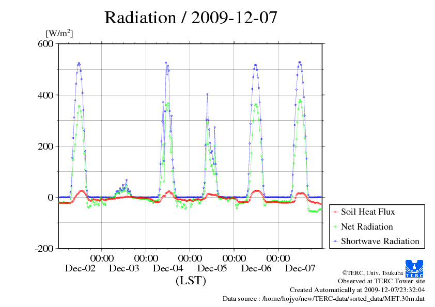
Task: Select the Soil Heat Flux legend label
Action: (368, 212)
